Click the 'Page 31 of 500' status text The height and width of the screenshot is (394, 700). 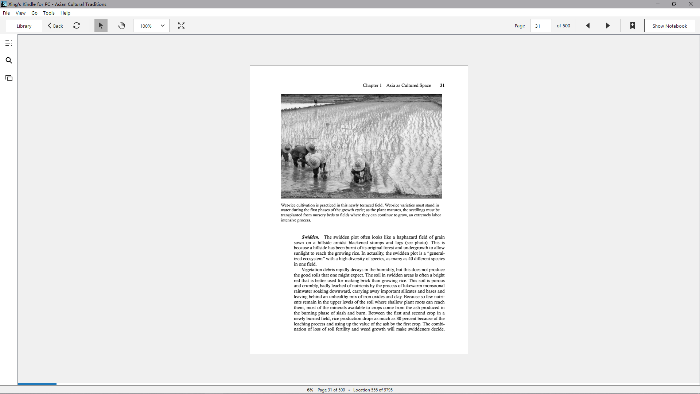(331, 390)
